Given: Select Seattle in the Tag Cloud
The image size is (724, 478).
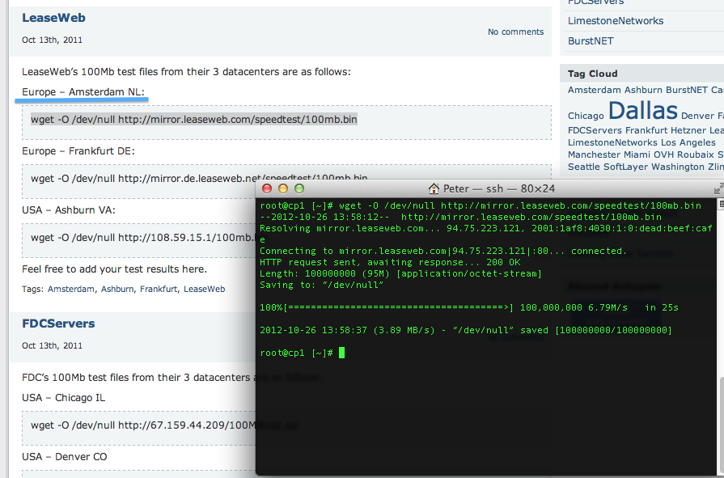Looking at the screenshot, I should pyautogui.click(x=584, y=167).
